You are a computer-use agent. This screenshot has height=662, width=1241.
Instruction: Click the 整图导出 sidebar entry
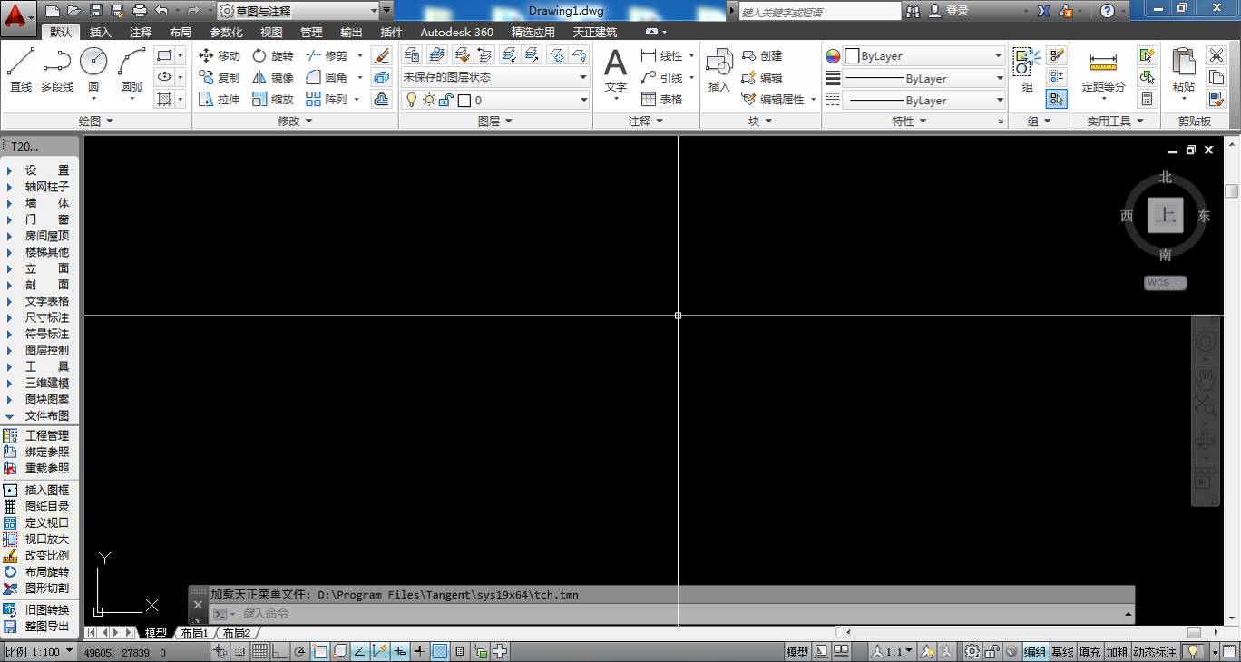(36, 627)
